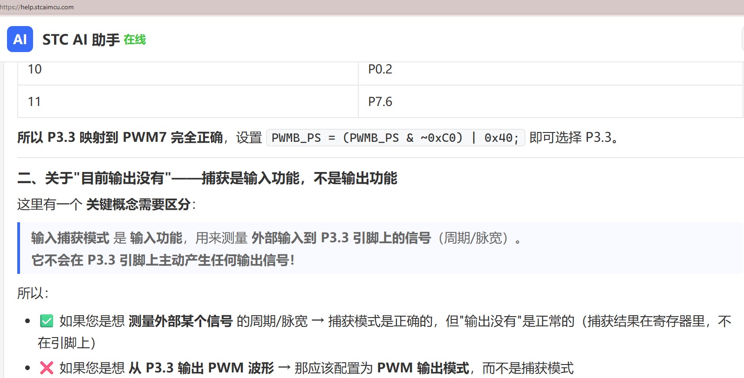This screenshot has width=744, height=378.
Task: Click the green 在线 status label
Action: pos(135,40)
